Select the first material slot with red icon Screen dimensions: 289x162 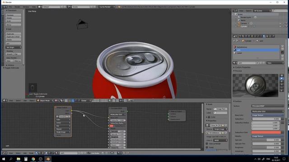(x=256, y=47)
